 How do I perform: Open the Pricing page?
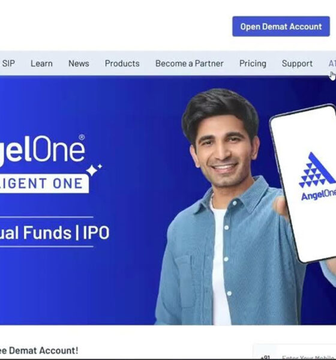(x=253, y=64)
